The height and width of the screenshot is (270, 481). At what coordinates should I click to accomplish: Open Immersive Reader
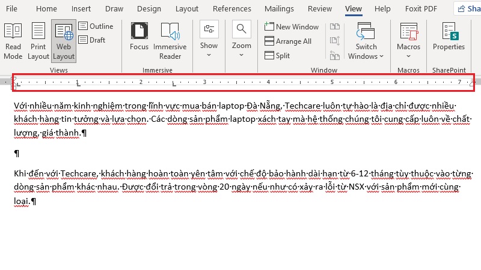tap(170, 41)
